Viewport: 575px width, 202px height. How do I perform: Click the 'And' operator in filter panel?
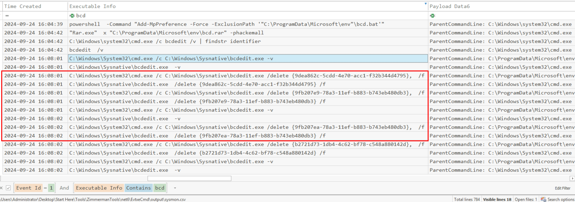click(x=64, y=188)
